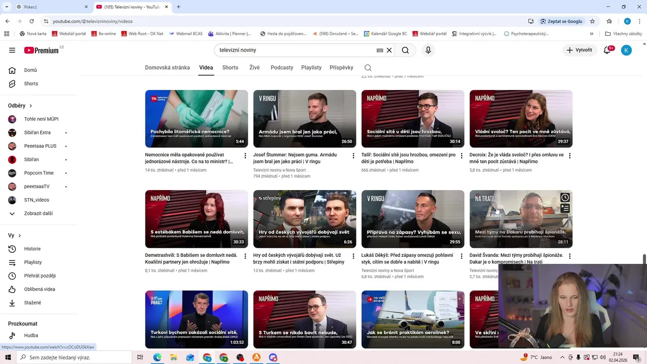Expand Zobrazit další subscriptions

39,213
